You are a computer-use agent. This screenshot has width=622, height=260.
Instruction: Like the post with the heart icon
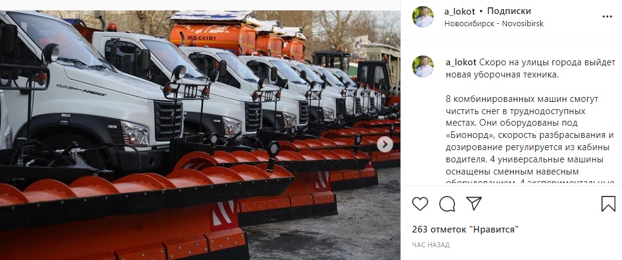coord(420,204)
